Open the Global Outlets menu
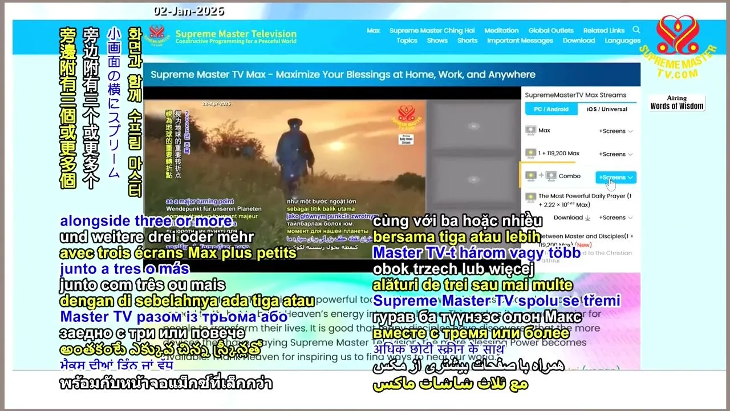 [x=551, y=31]
